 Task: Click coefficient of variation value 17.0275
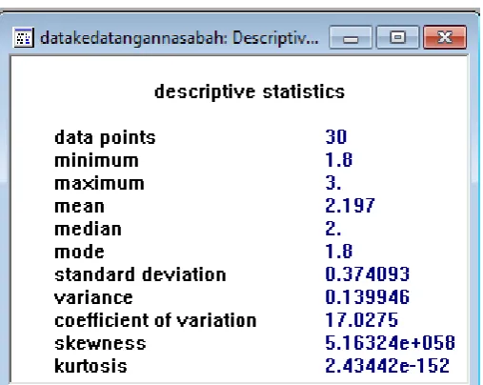pos(362,320)
